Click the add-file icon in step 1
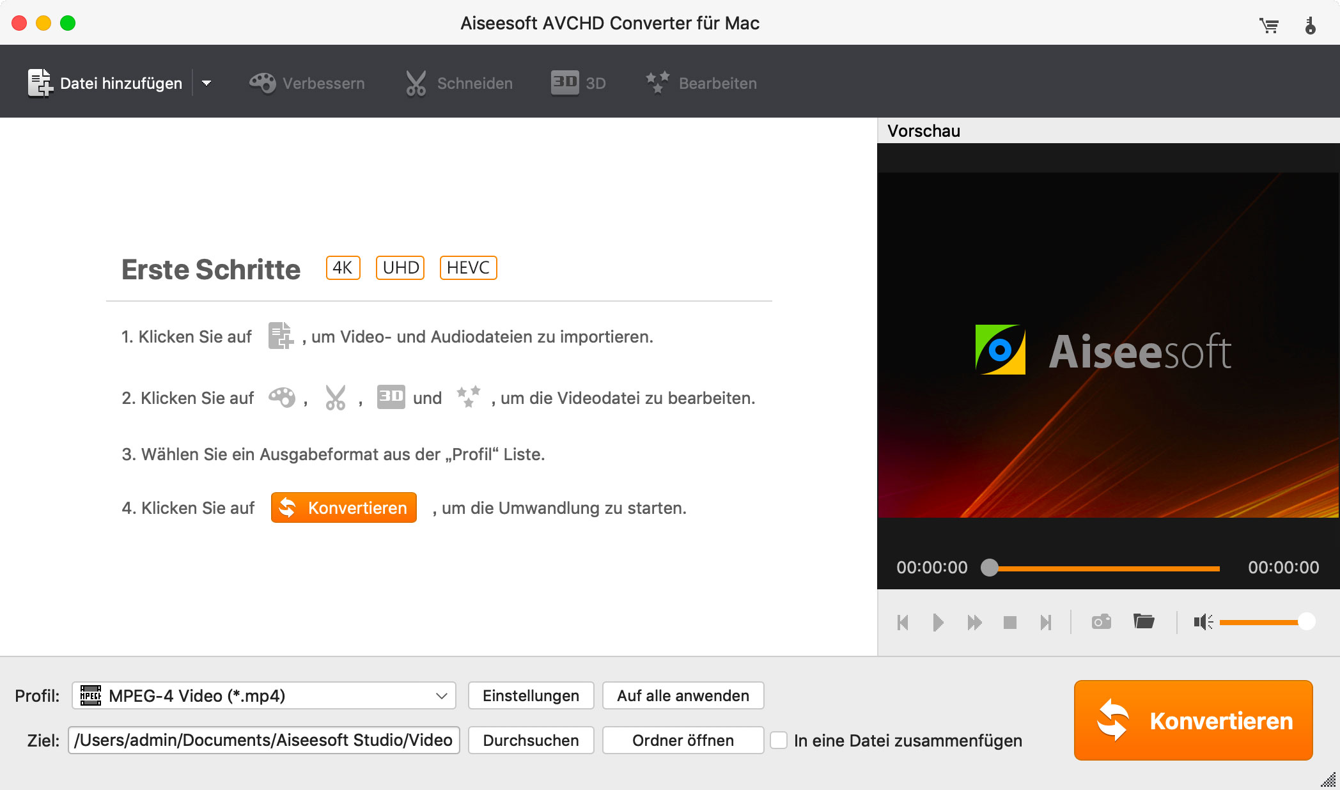 tap(280, 336)
